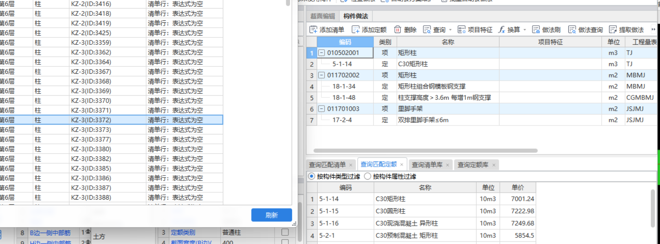Close the 查询匹配清单 tab
The image size is (660, 244).
tap(351, 165)
